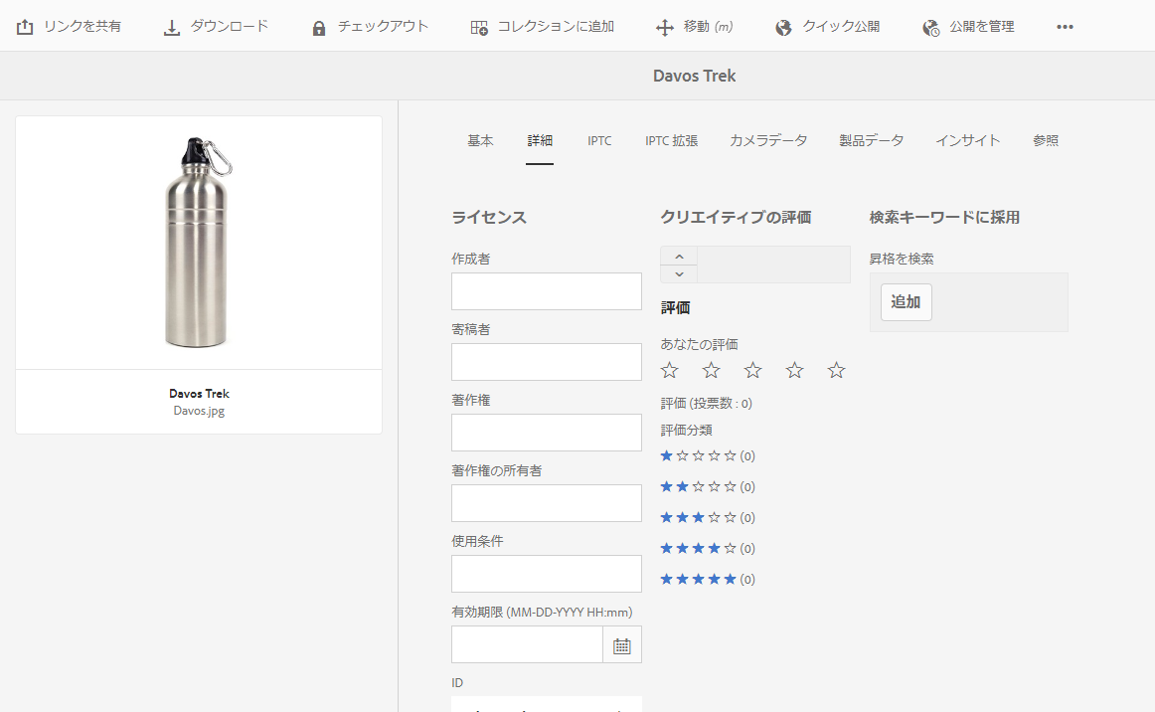Click the download arrow icon
Image resolution: width=1155 pixels, height=712 pixels.
[171, 27]
